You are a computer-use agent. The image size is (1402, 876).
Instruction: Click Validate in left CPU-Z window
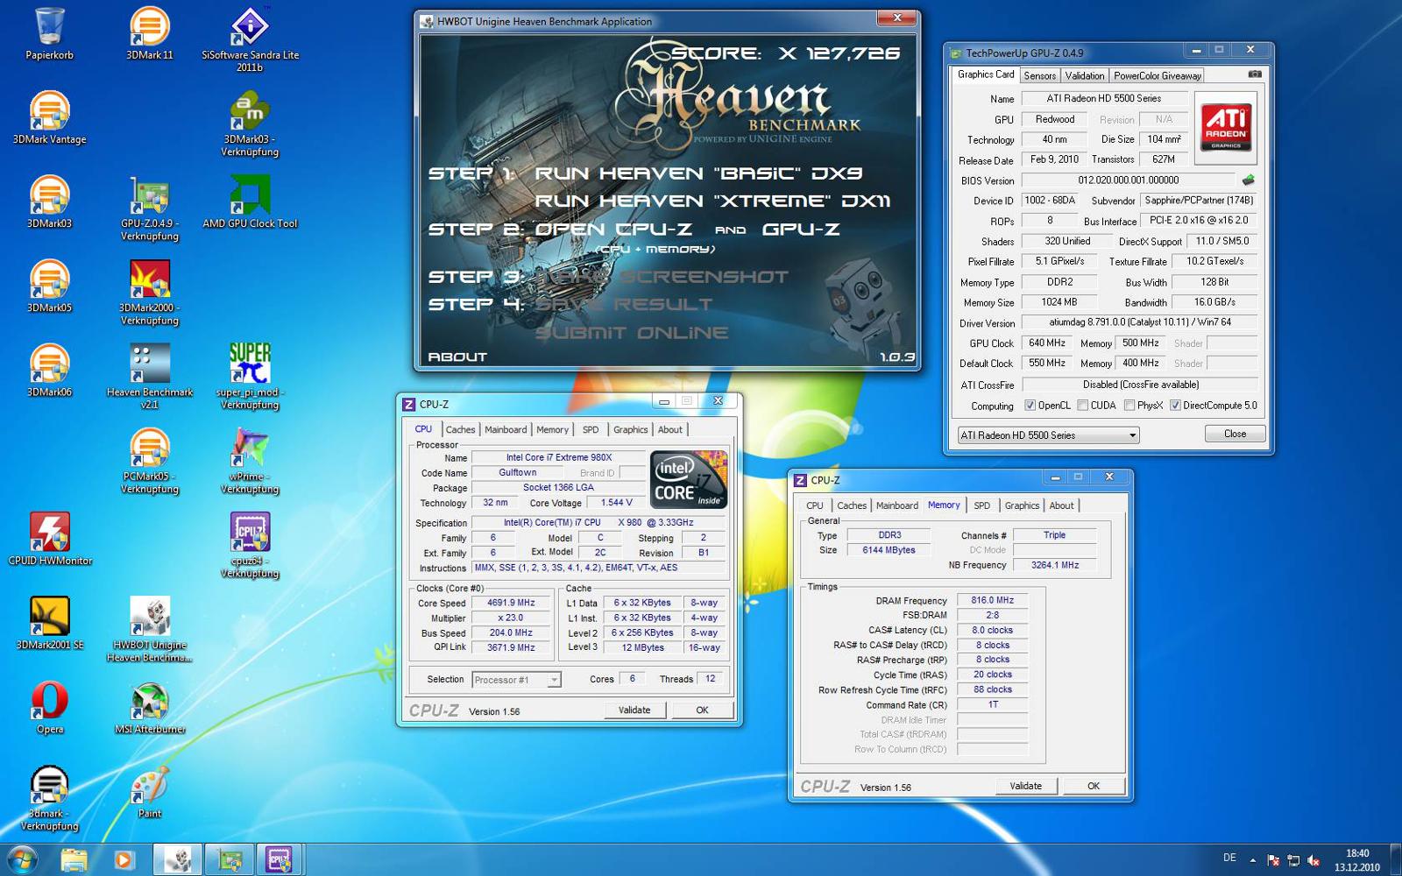pos(634,710)
